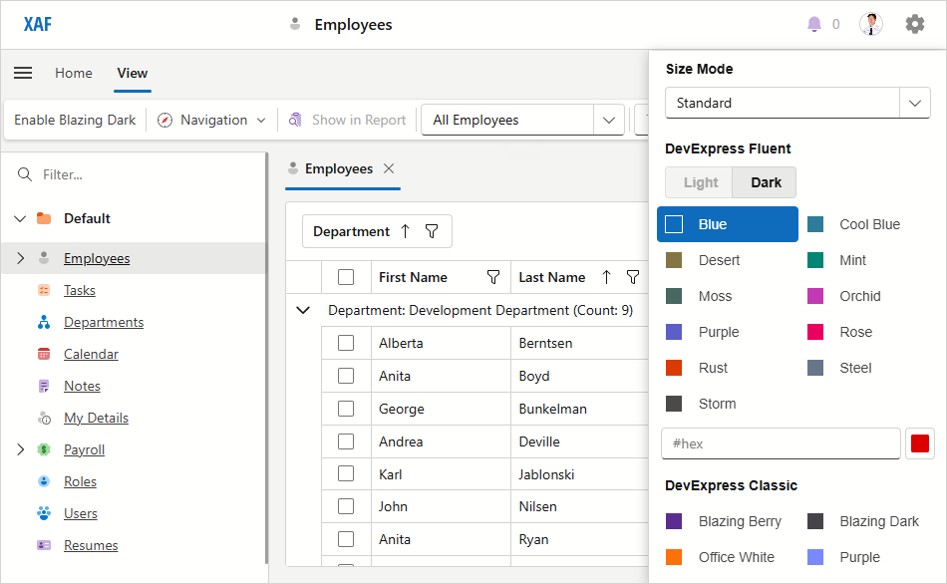Collapse the Development Department group
This screenshot has height=584, width=947.
(303, 310)
